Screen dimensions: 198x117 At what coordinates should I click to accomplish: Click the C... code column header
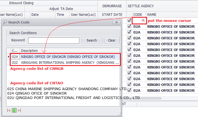click(x=15, y=50)
